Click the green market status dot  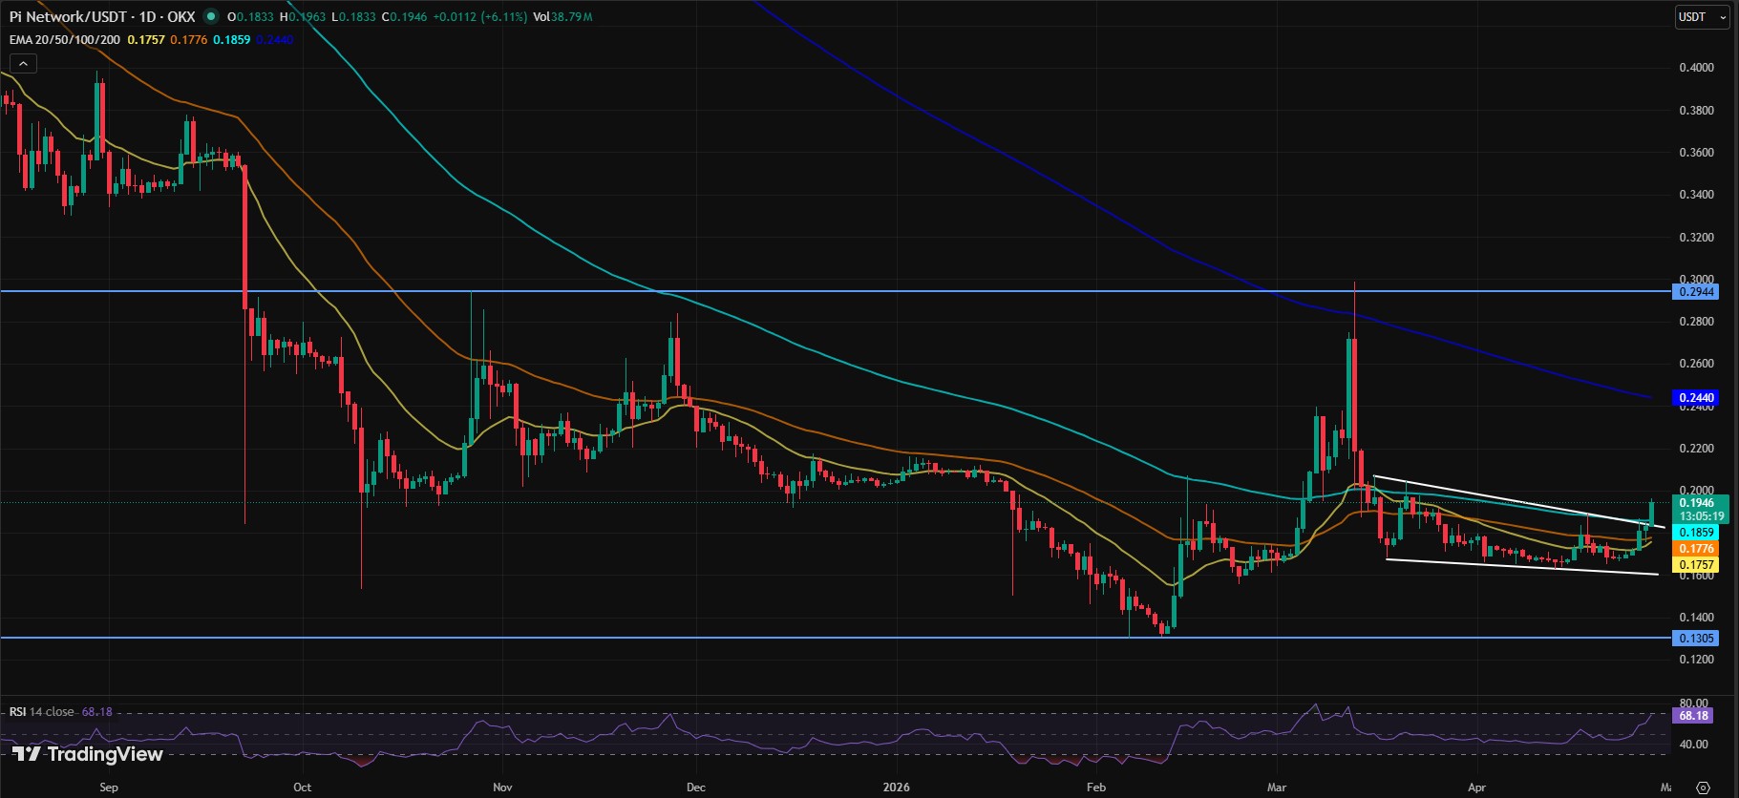pyautogui.click(x=210, y=16)
